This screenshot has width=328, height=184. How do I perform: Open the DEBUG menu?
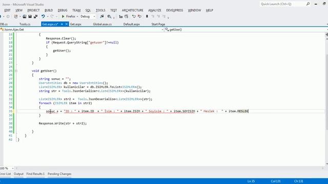[x=63, y=10]
